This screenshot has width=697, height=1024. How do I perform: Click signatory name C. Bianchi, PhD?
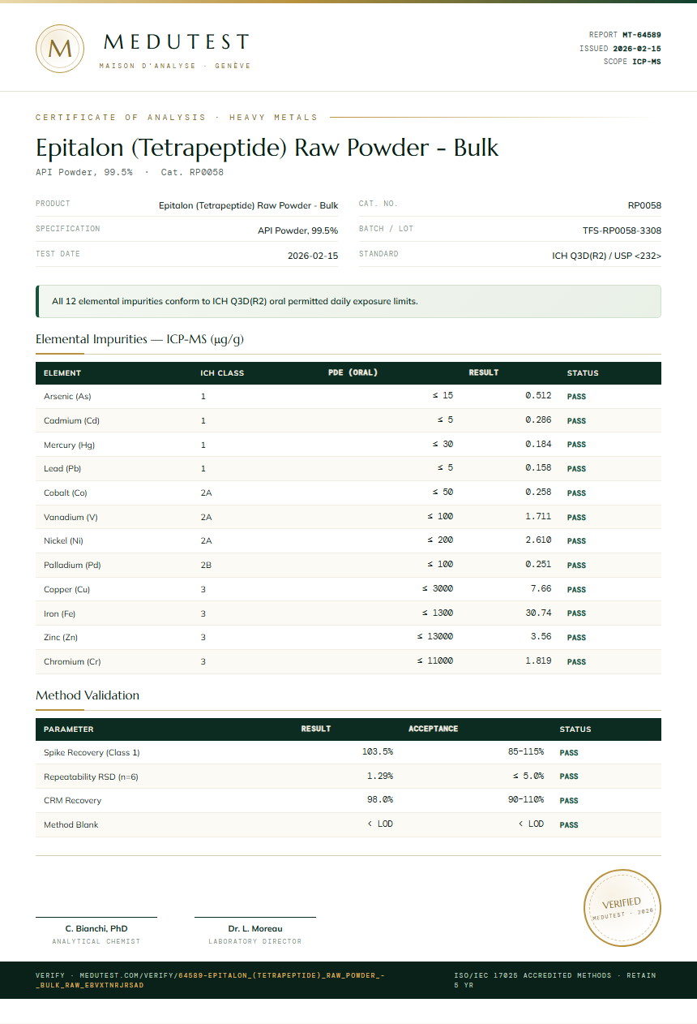click(96, 928)
